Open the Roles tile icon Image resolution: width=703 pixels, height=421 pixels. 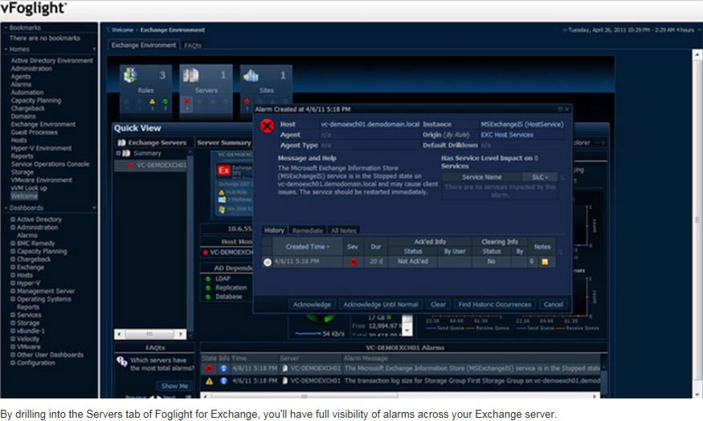click(130, 75)
